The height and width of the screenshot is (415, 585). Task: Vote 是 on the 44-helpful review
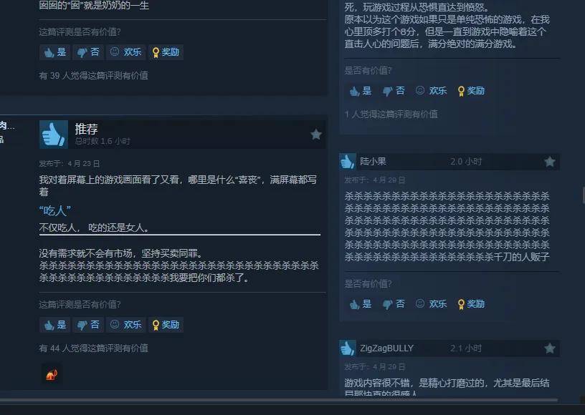click(54, 325)
